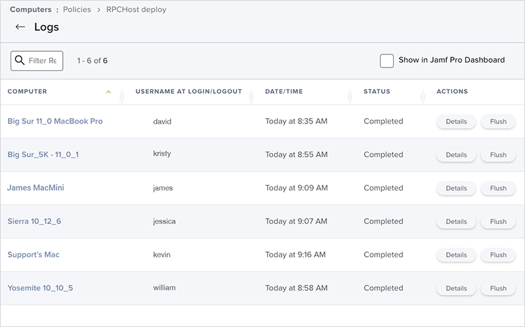Enable Show in Jamf Pro Dashboard checkbox

[387, 60]
